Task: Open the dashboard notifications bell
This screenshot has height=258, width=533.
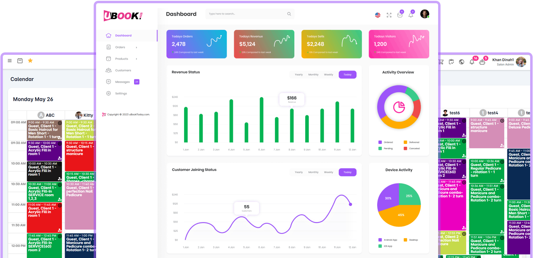Action: tap(411, 15)
